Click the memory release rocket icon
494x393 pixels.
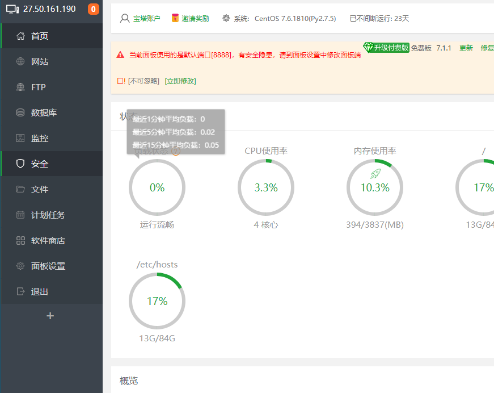375,173
